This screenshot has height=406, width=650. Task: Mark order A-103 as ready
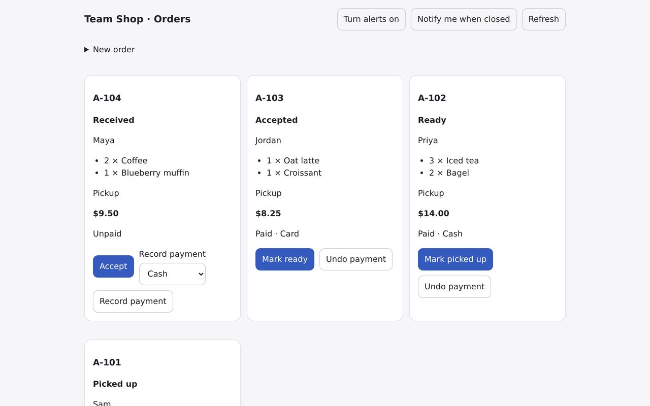(x=285, y=259)
